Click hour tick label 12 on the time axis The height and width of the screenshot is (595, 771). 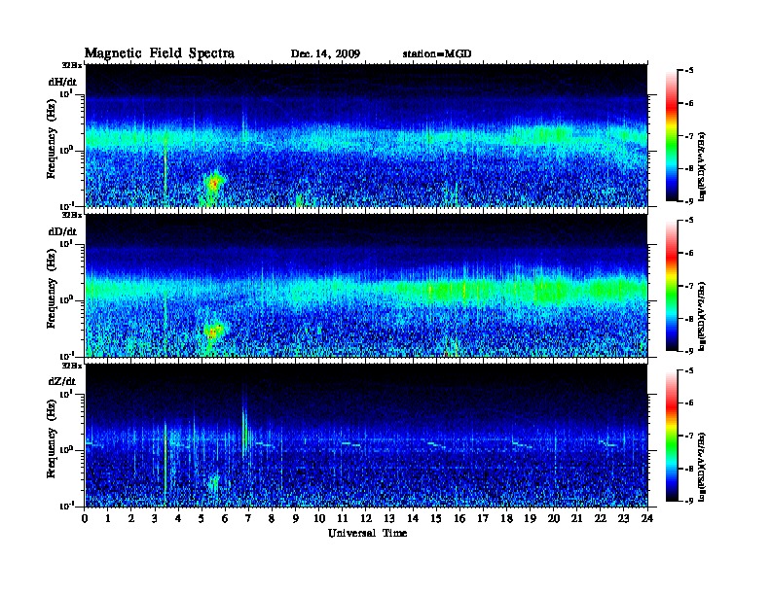[x=366, y=518]
